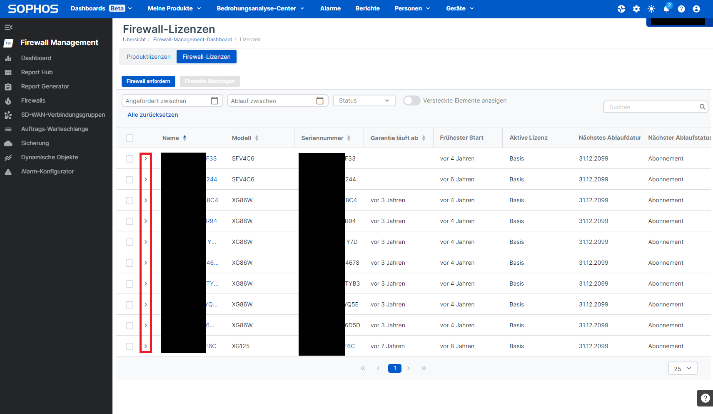Expand the row with serial 6D5D
The width and height of the screenshot is (713, 414).
click(x=146, y=325)
